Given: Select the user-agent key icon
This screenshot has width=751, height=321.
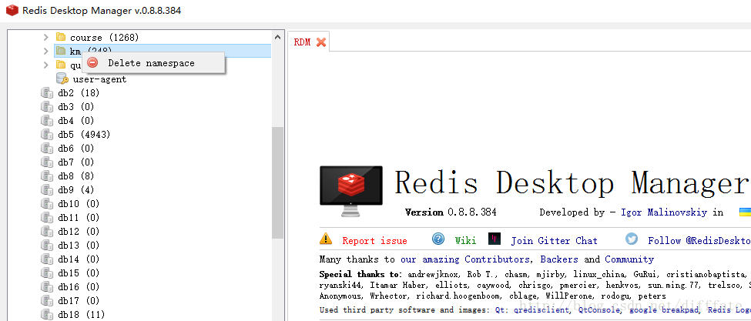Looking at the screenshot, I should click(62, 79).
